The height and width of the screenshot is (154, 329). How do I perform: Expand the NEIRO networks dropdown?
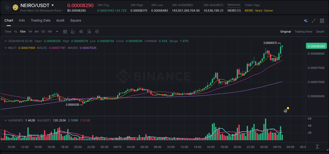coord(234,11)
